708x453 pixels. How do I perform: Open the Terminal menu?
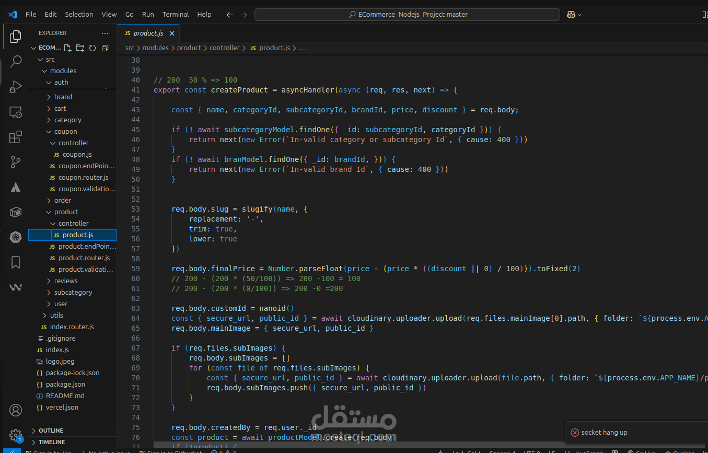click(x=176, y=15)
